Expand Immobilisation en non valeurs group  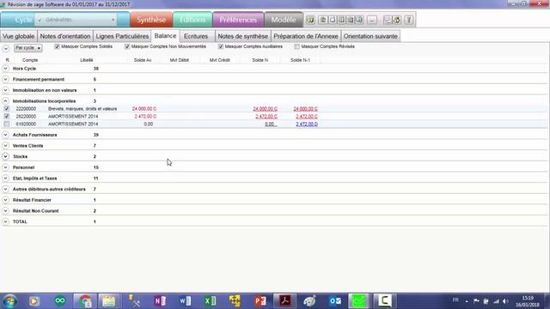[5, 90]
